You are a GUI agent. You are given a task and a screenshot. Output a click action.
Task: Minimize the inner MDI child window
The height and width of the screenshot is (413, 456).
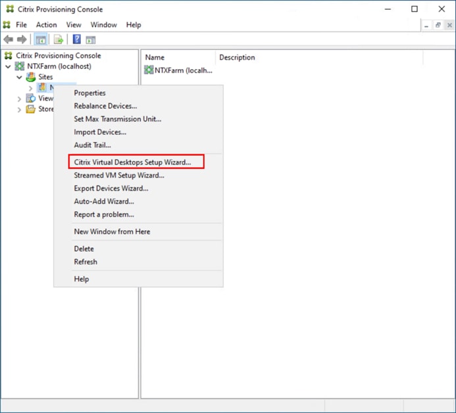(x=426, y=25)
